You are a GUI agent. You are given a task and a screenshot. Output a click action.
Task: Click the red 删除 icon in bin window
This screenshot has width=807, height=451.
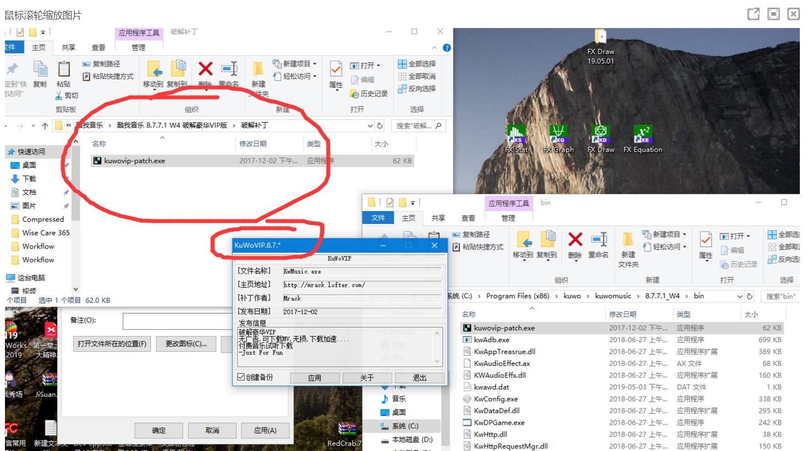(x=575, y=239)
